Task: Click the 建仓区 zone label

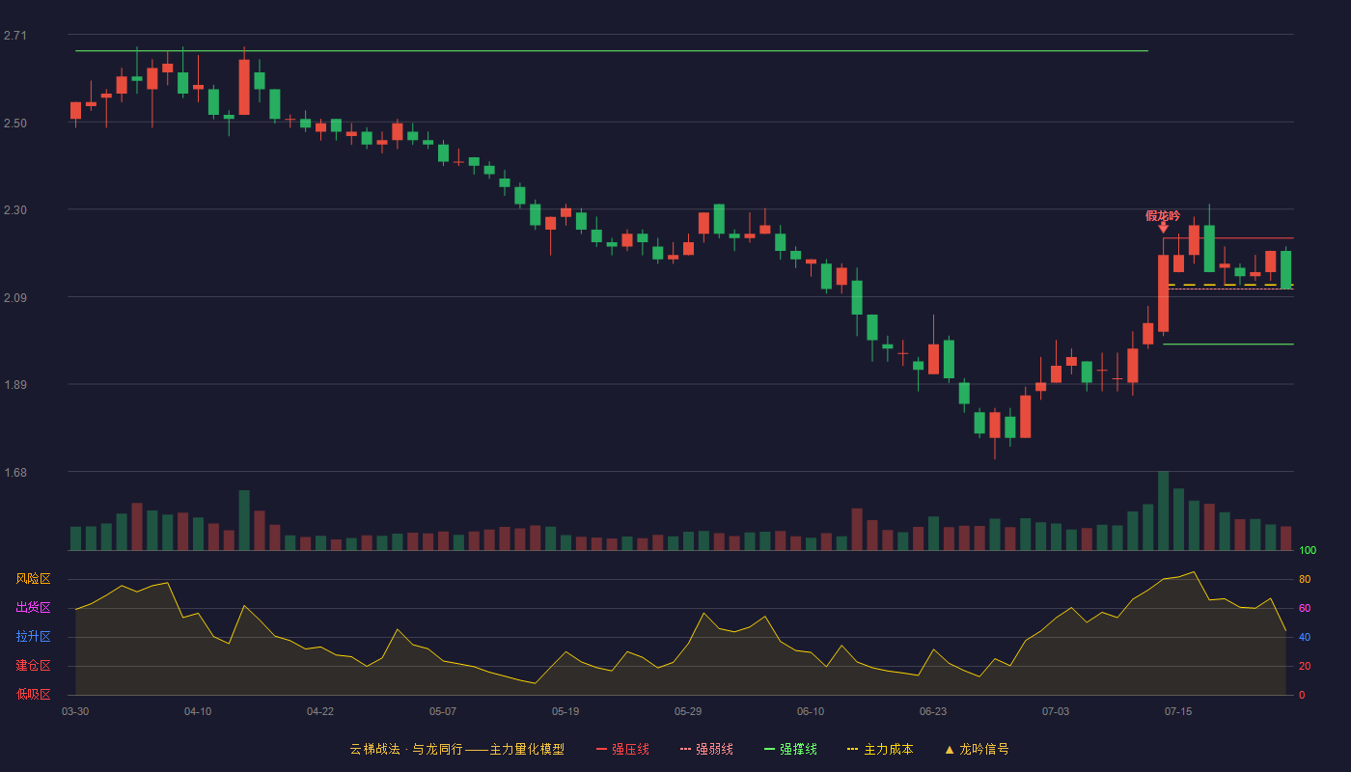Action: [x=33, y=666]
